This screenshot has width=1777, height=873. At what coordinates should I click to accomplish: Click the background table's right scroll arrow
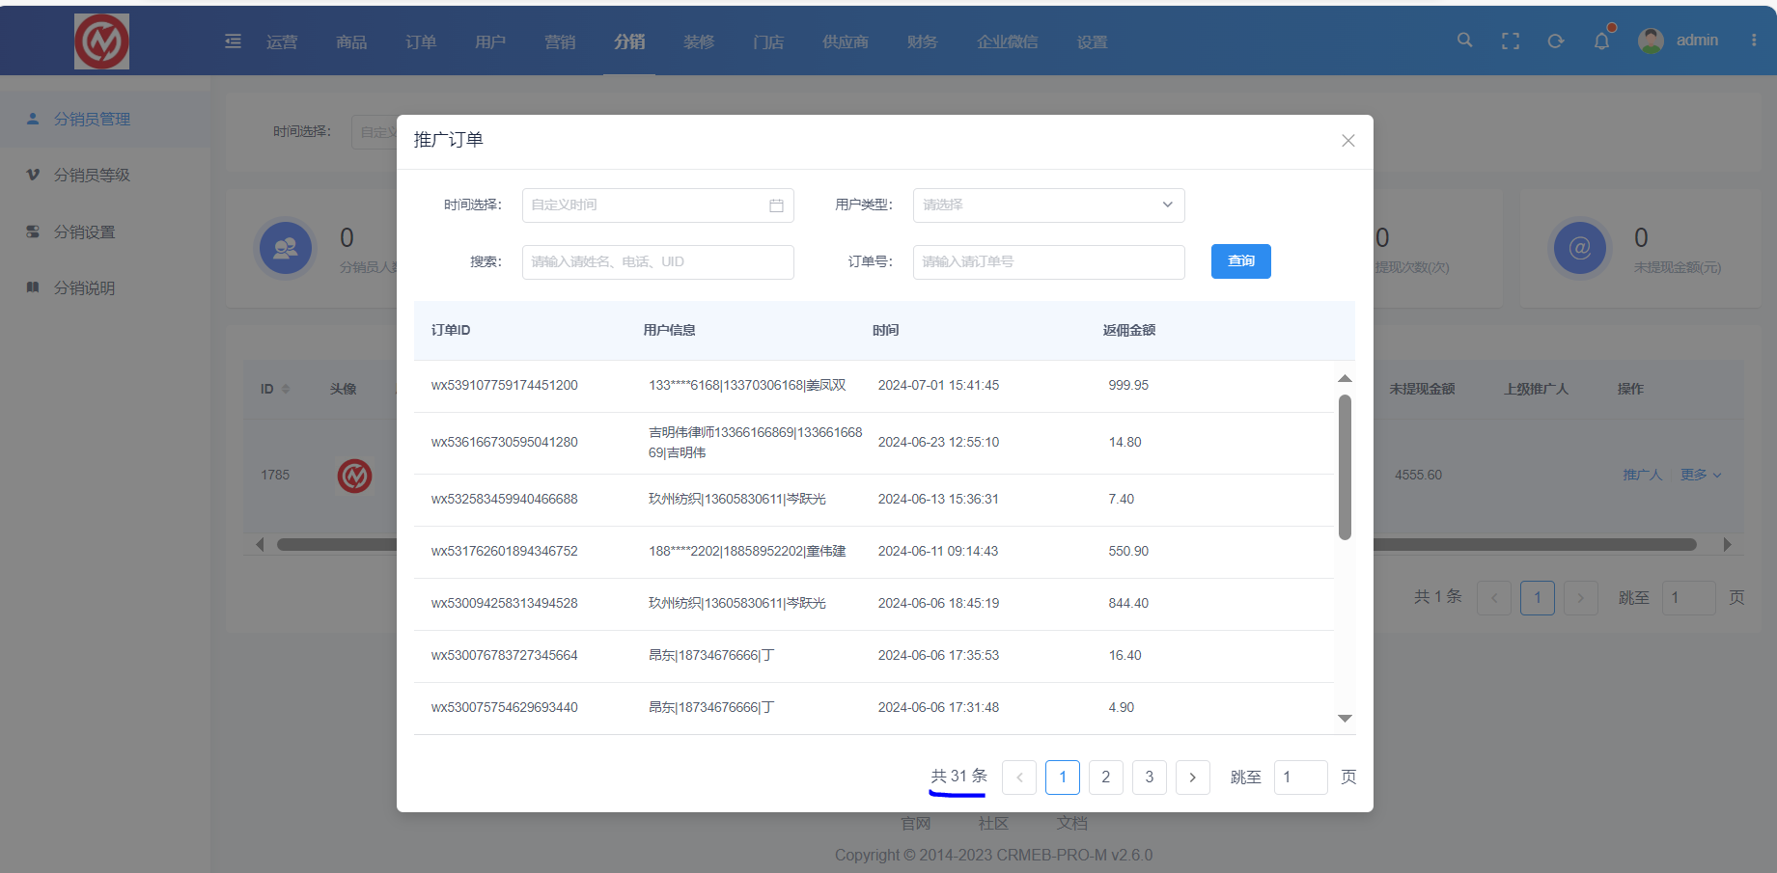pyautogui.click(x=1727, y=545)
